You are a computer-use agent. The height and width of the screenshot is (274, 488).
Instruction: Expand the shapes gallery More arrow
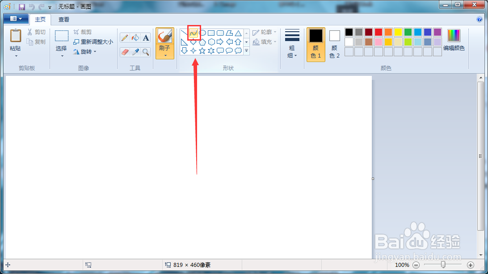tap(247, 50)
